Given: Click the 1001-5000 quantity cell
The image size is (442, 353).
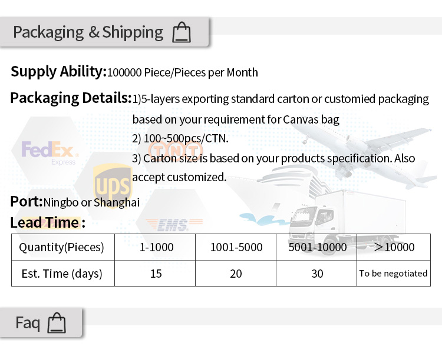Looking at the screenshot, I should tap(236, 247).
